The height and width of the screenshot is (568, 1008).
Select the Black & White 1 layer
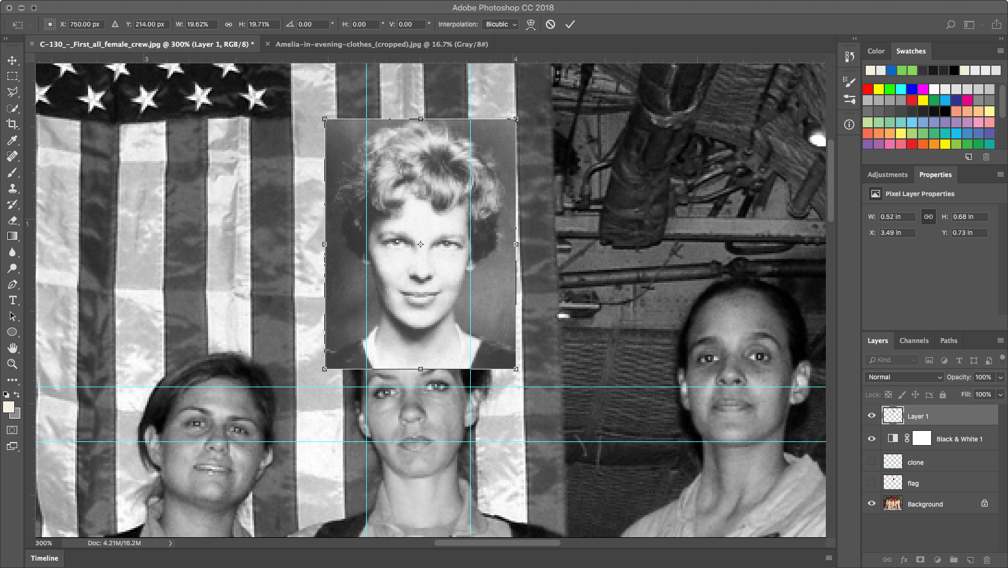959,439
